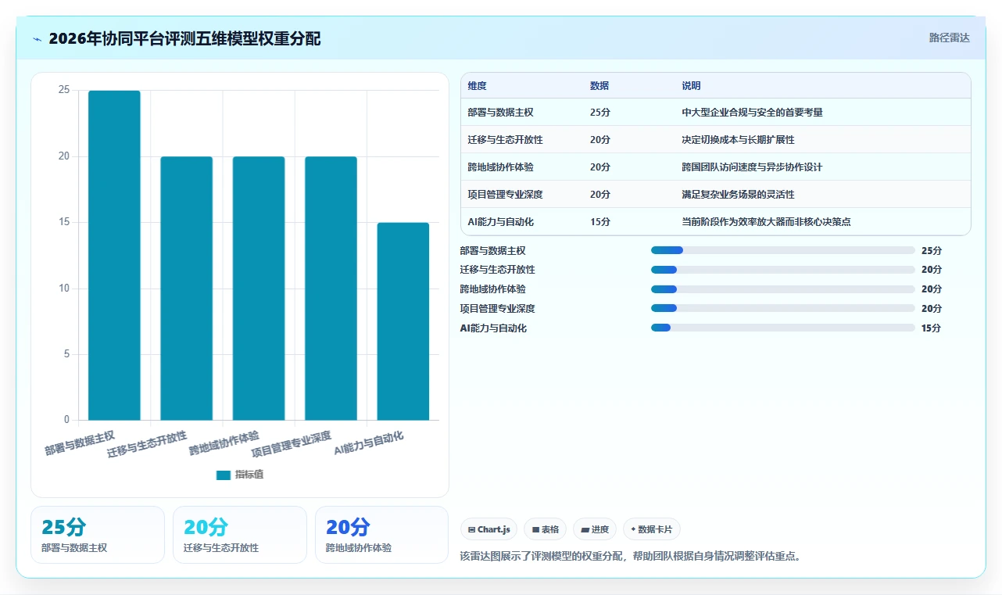This screenshot has height=595, width=1002.
Task: Select the 表格 tag chip
Action: [x=545, y=529]
